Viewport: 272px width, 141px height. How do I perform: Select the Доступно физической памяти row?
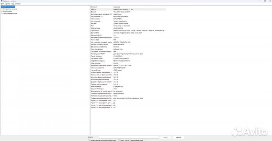tap(128, 77)
